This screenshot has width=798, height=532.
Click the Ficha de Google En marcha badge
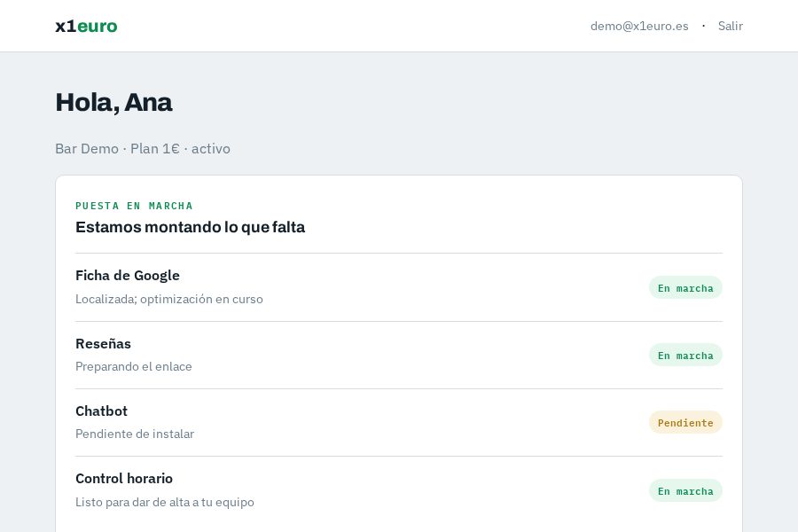685,287
